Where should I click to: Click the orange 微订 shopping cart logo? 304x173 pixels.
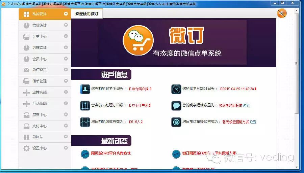138,40
